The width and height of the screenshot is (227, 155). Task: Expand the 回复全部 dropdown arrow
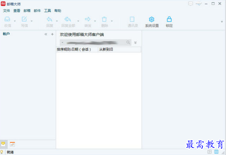point(78,21)
